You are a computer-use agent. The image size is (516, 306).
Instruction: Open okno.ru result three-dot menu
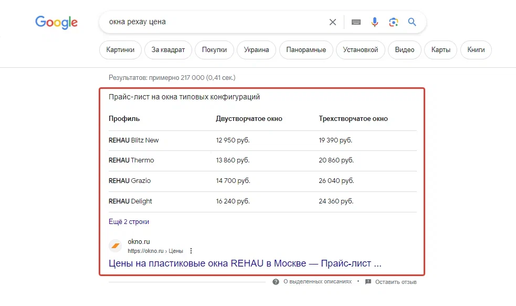(191, 251)
